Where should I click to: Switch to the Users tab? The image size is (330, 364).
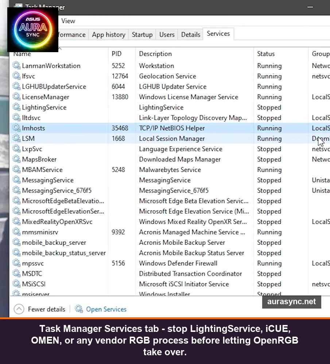pyautogui.click(x=167, y=34)
